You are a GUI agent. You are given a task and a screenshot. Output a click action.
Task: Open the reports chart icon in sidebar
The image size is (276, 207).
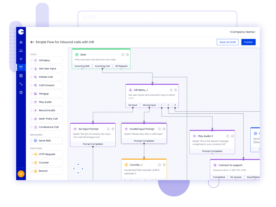(x=21, y=76)
